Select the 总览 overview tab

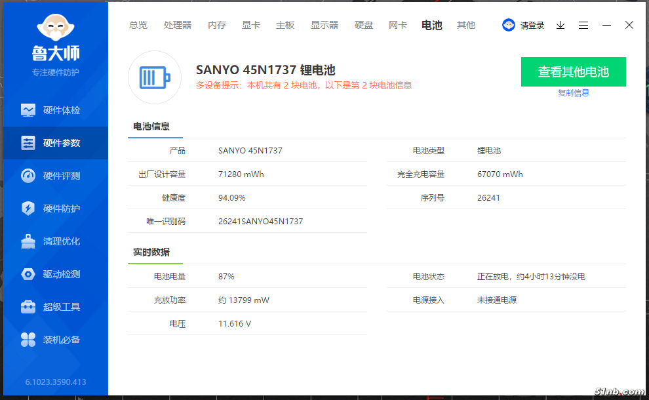click(138, 25)
